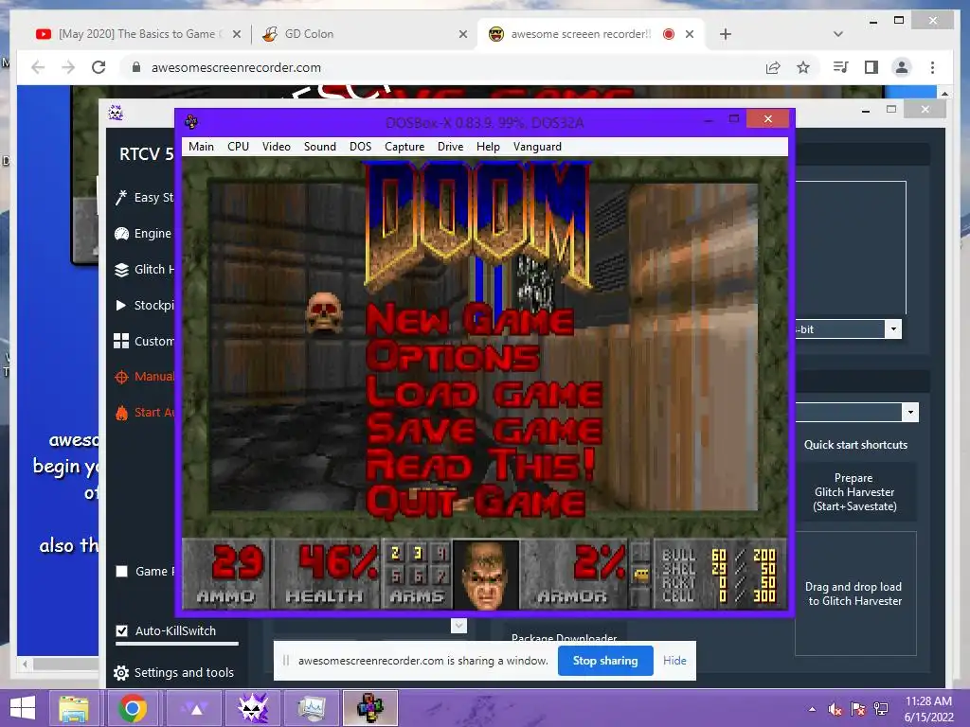Go back in Chrome
Viewport: 970px width, 727px height.
click(x=38, y=67)
